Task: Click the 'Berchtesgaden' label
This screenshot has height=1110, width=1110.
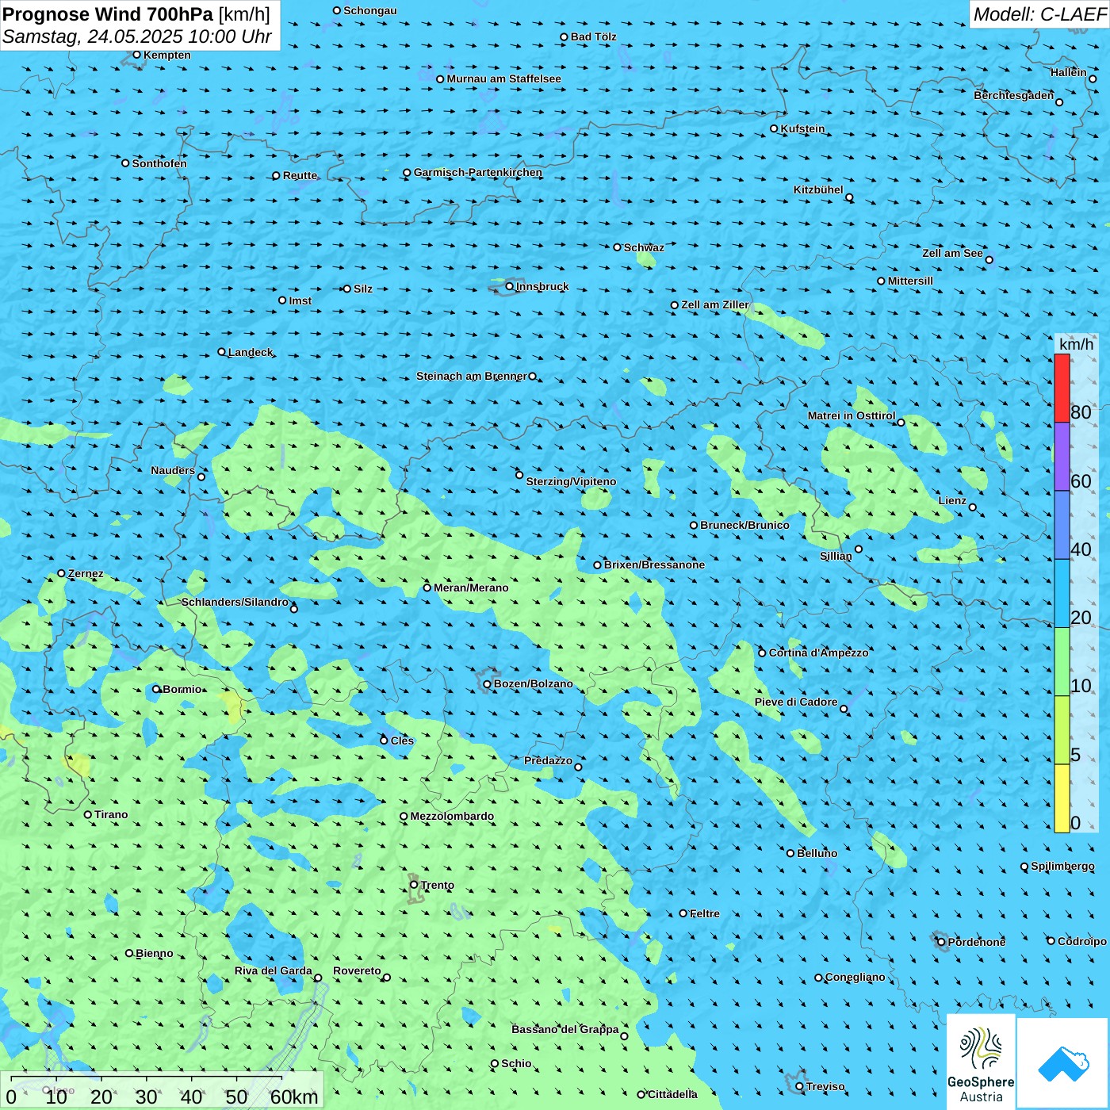Action: (1014, 95)
